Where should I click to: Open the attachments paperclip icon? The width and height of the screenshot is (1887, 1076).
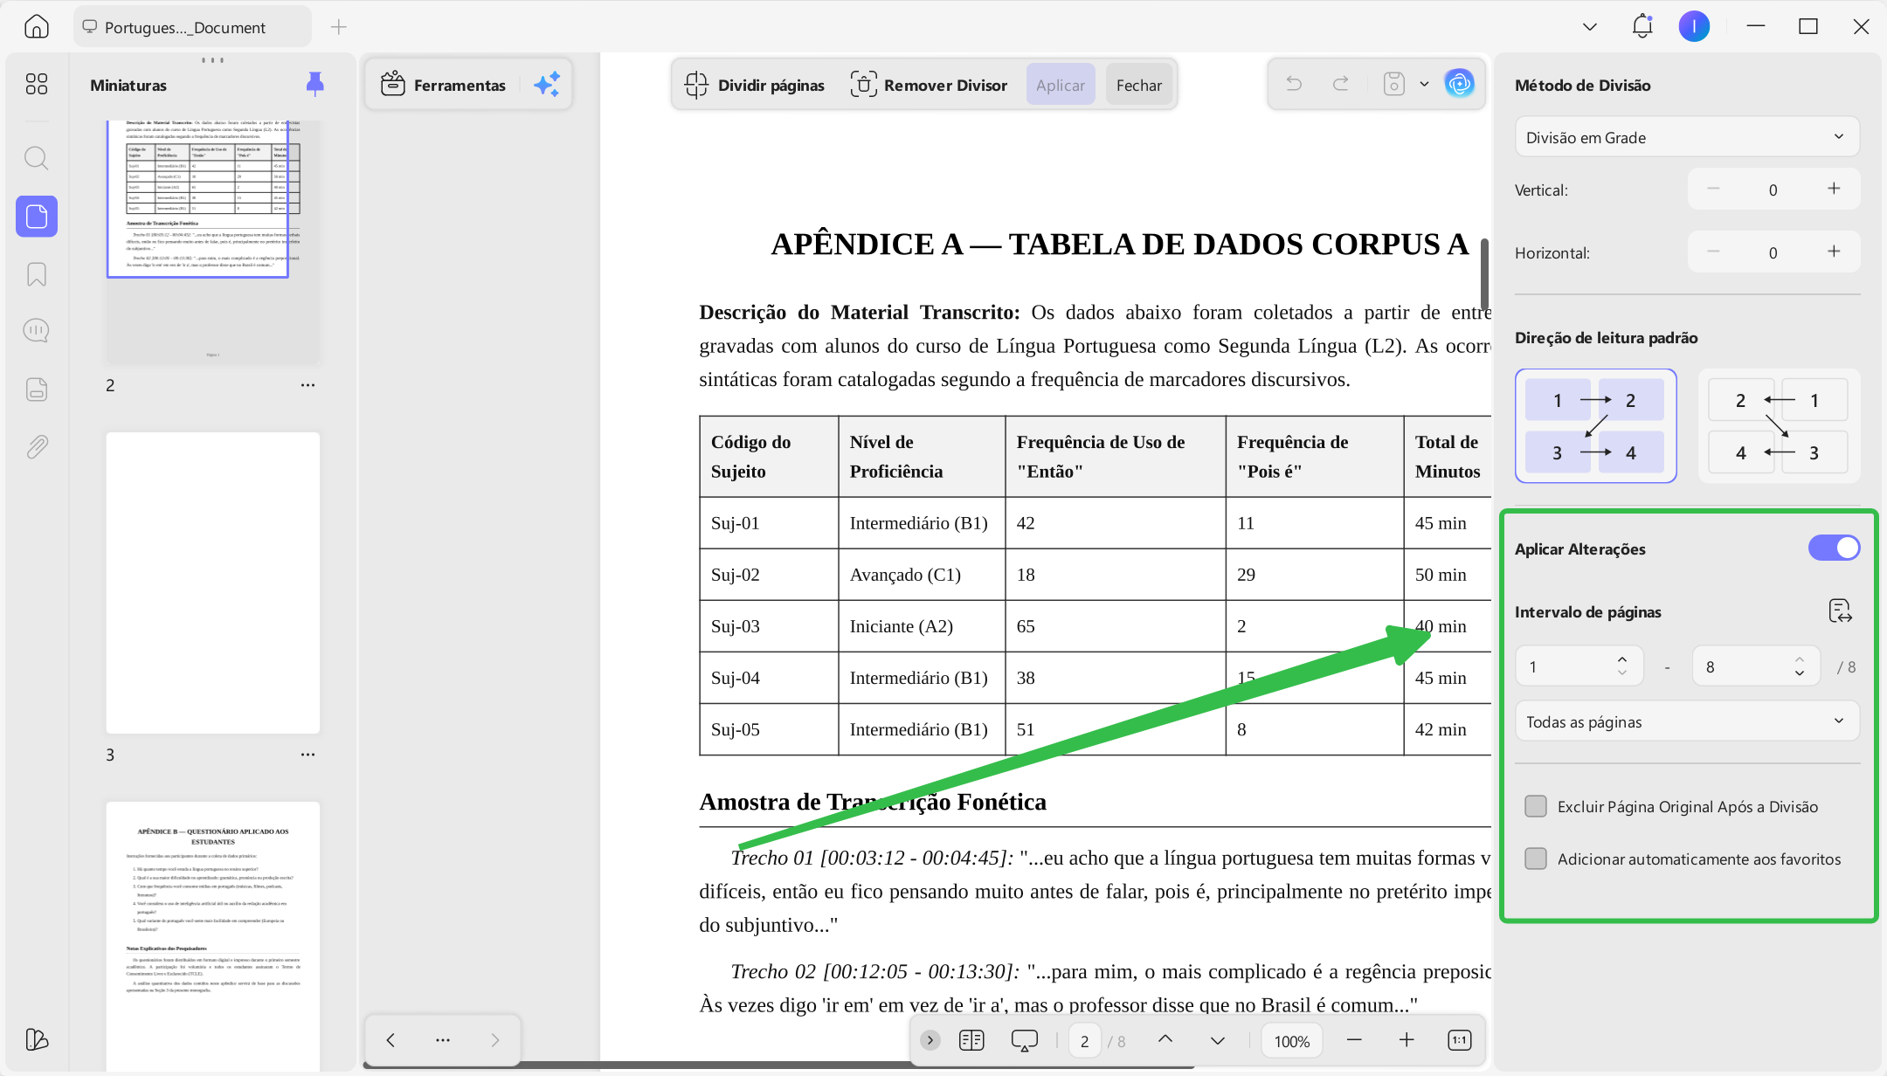pos(36,446)
